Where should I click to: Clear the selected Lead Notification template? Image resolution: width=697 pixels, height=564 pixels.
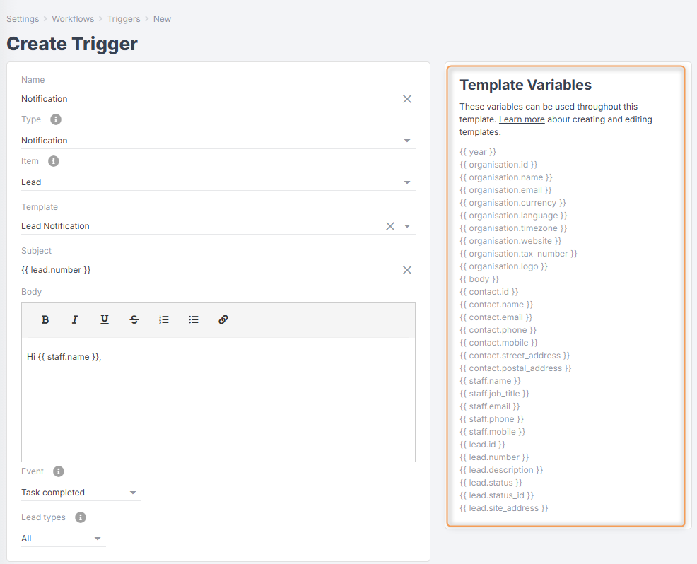[x=389, y=226]
